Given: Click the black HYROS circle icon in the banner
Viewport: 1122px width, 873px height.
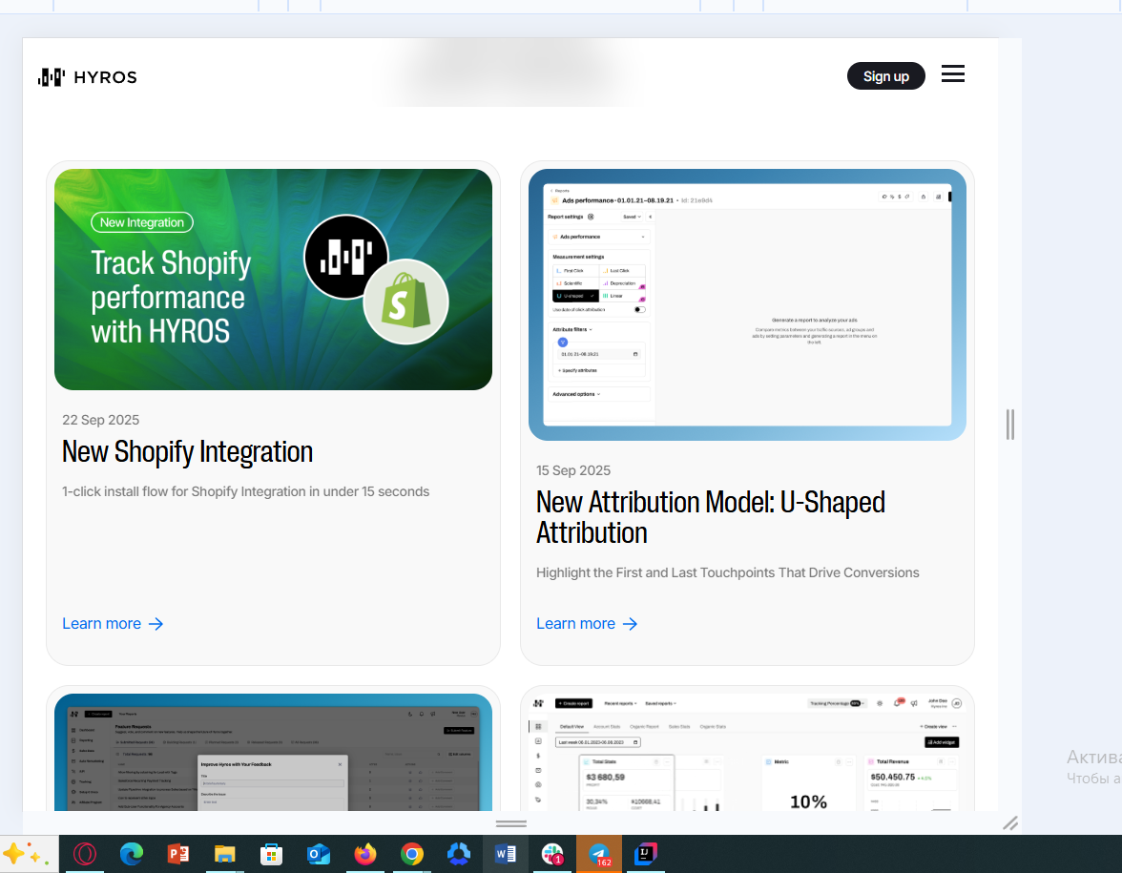Looking at the screenshot, I should pyautogui.click(x=346, y=256).
